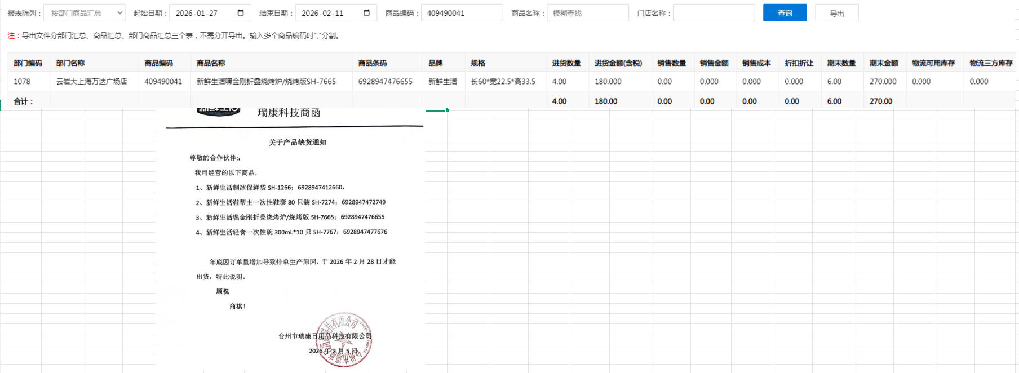Select the 进货金额(含税) column header

tap(618, 63)
